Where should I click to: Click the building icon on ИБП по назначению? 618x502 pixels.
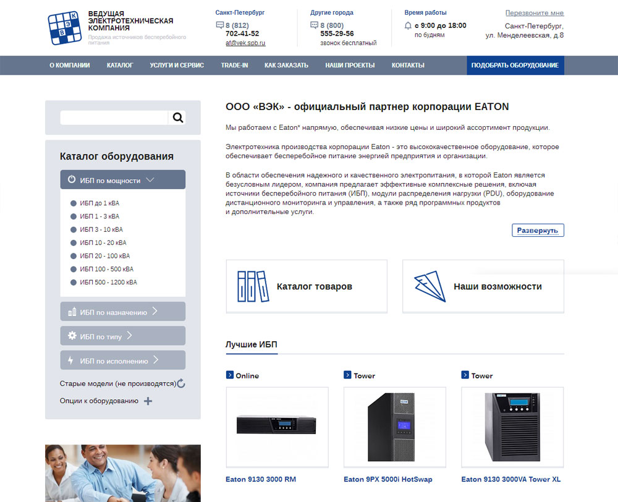(x=72, y=312)
